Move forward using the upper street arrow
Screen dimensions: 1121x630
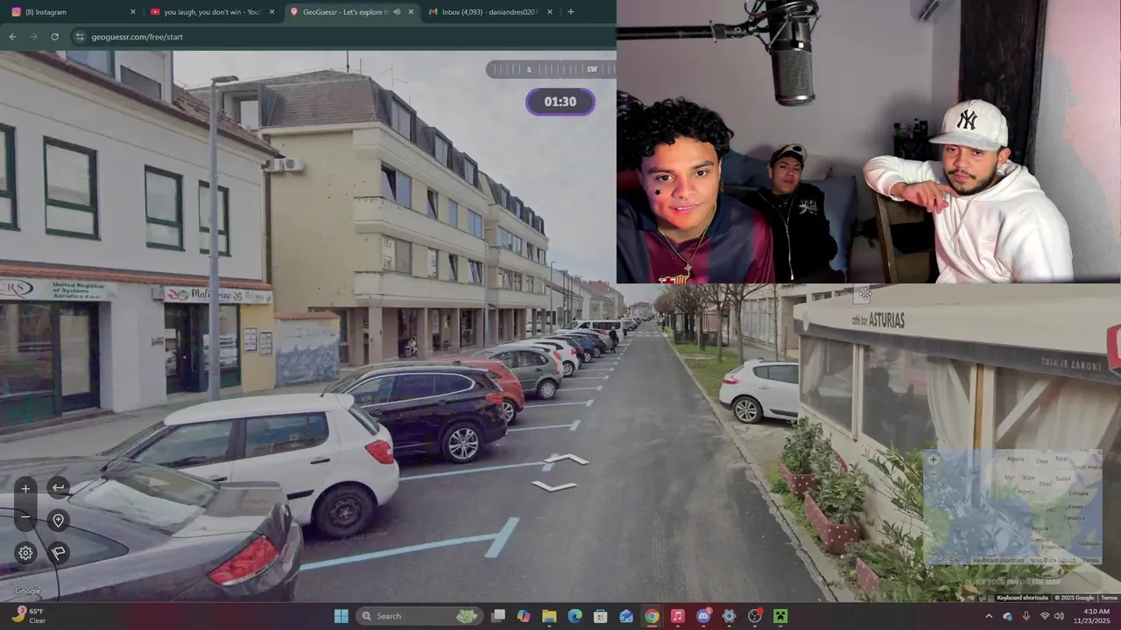(x=567, y=458)
